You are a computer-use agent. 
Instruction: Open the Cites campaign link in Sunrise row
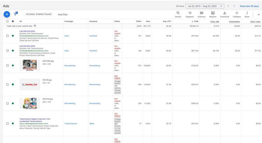pos(67,36)
